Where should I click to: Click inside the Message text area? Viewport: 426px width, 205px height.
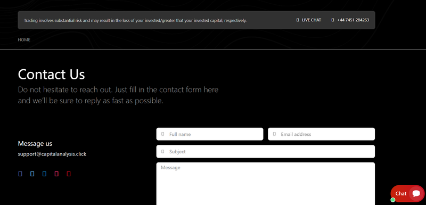click(265, 184)
